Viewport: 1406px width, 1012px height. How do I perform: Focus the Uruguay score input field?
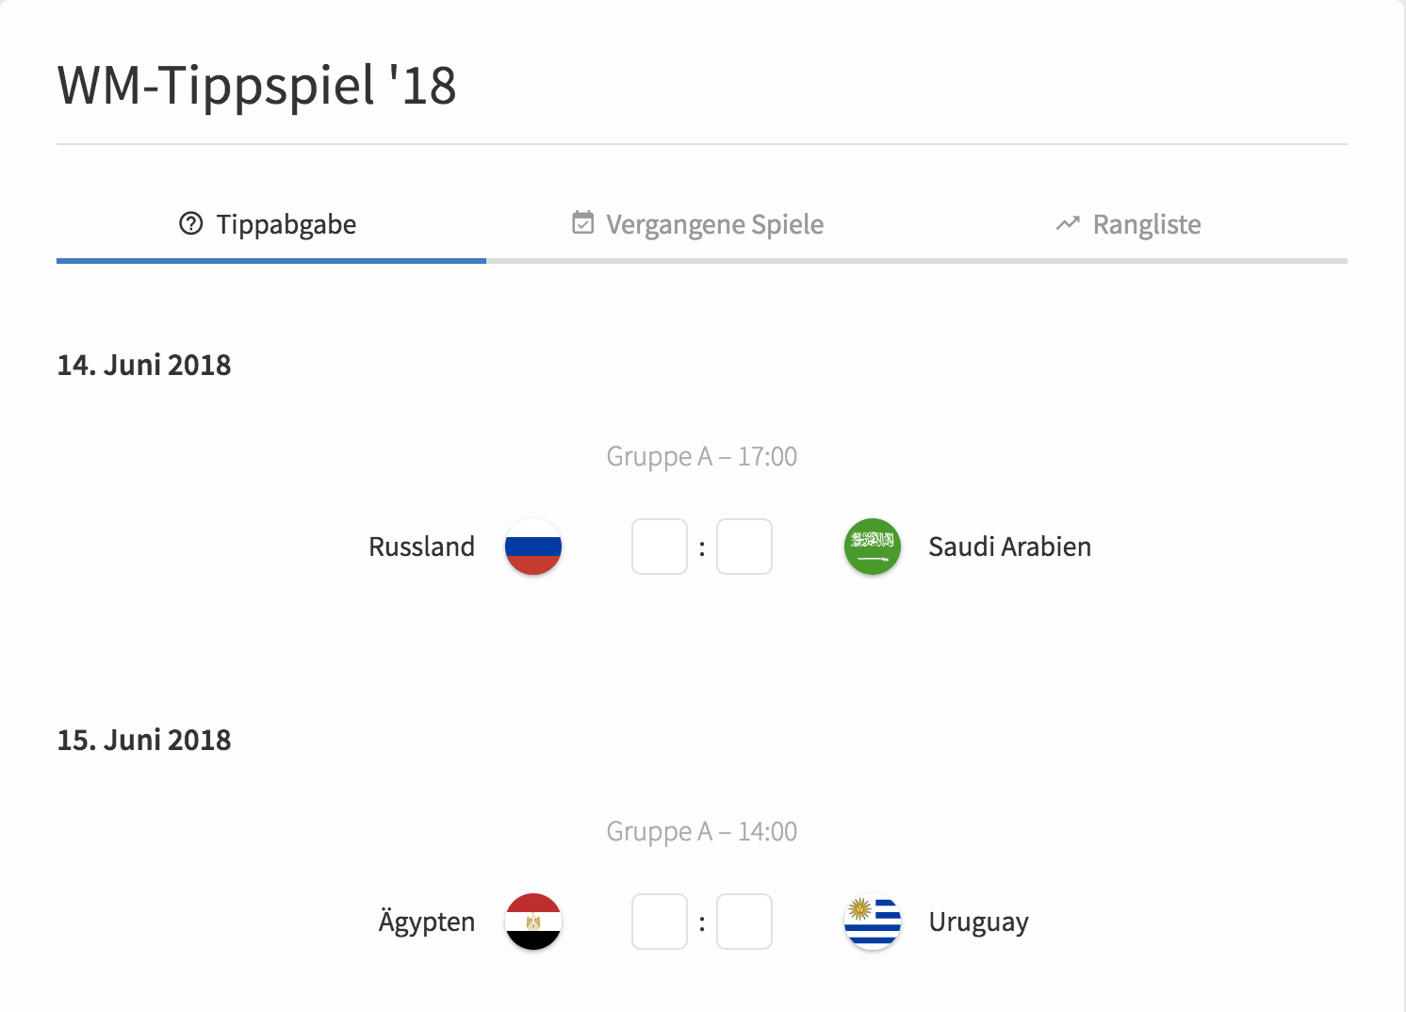click(x=744, y=922)
